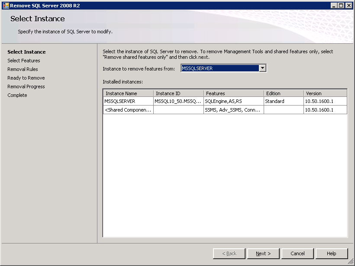Screen dimensions: 355x266
Task: Go to Select Instance step
Action: point(26,52)
